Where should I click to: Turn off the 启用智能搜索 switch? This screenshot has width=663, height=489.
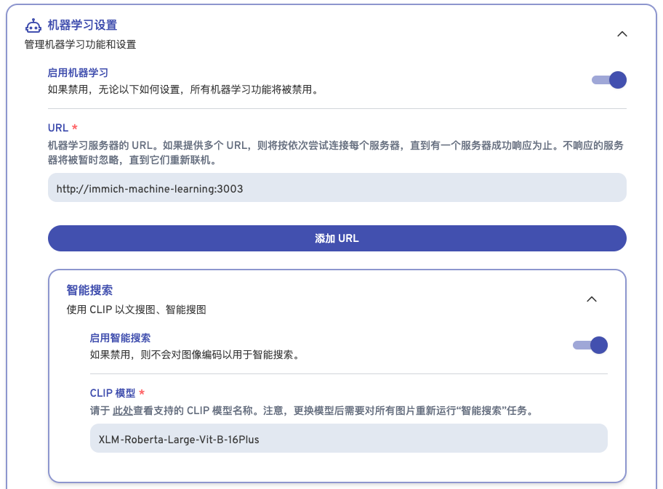coord(590,345)
